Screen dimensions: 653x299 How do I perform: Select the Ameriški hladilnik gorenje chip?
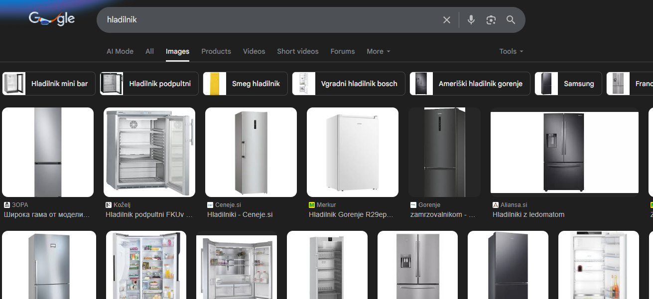click(470, 84)
